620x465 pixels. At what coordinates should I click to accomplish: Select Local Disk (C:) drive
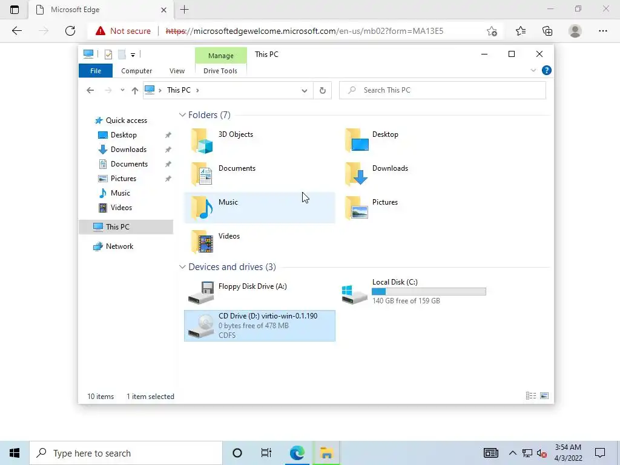tap(413, 292)
